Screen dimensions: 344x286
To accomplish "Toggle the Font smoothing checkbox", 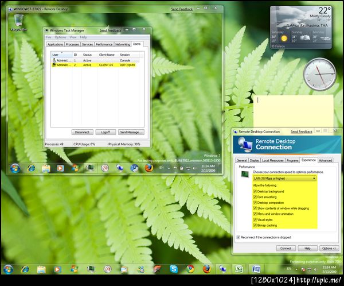I will 255,197.
